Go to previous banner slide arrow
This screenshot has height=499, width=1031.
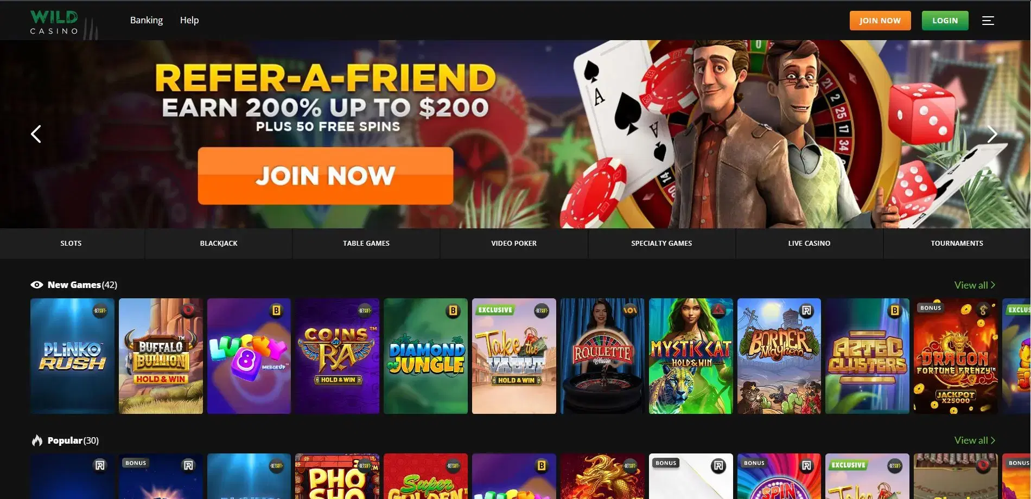click(x=36, y=134)
